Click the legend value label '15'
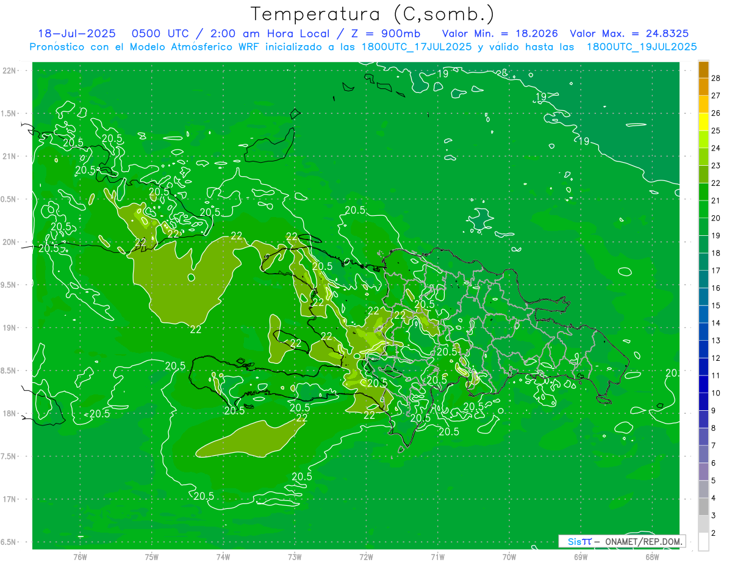This screenshot has width=732, height=565. 716,305
